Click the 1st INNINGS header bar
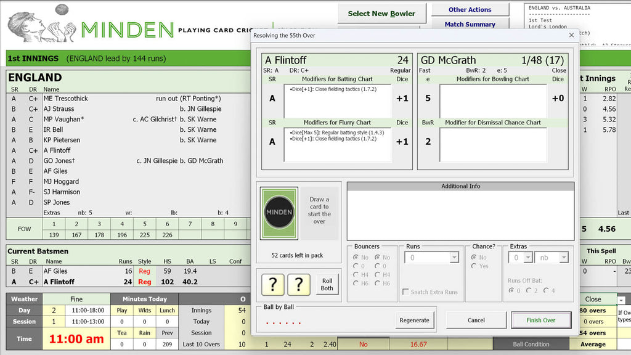This screenshot has width=631, height=355. click(129, 59)
